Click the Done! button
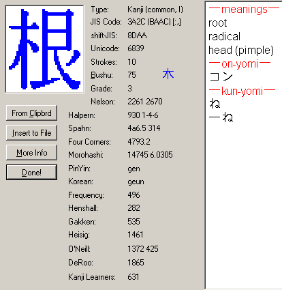 (x=31, y=173)
